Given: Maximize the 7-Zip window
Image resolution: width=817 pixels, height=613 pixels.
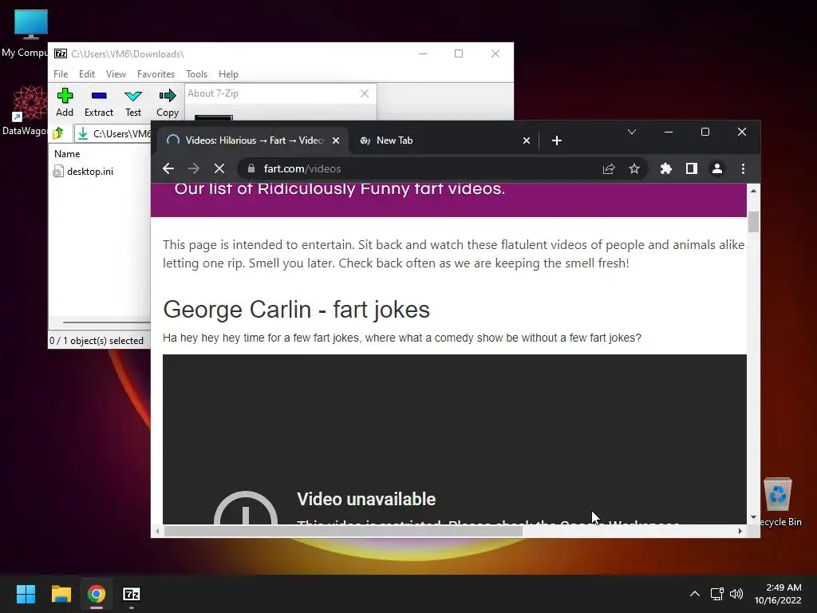Looking at the screenshot, I should [459, 53].
